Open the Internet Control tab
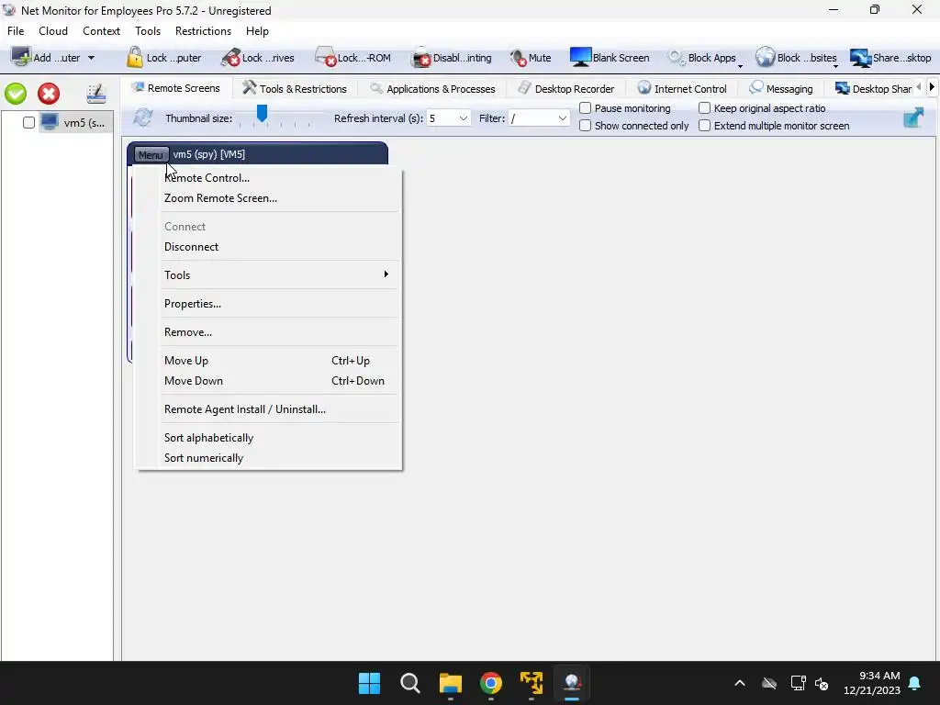940x705 pixels. coord(682,89)
